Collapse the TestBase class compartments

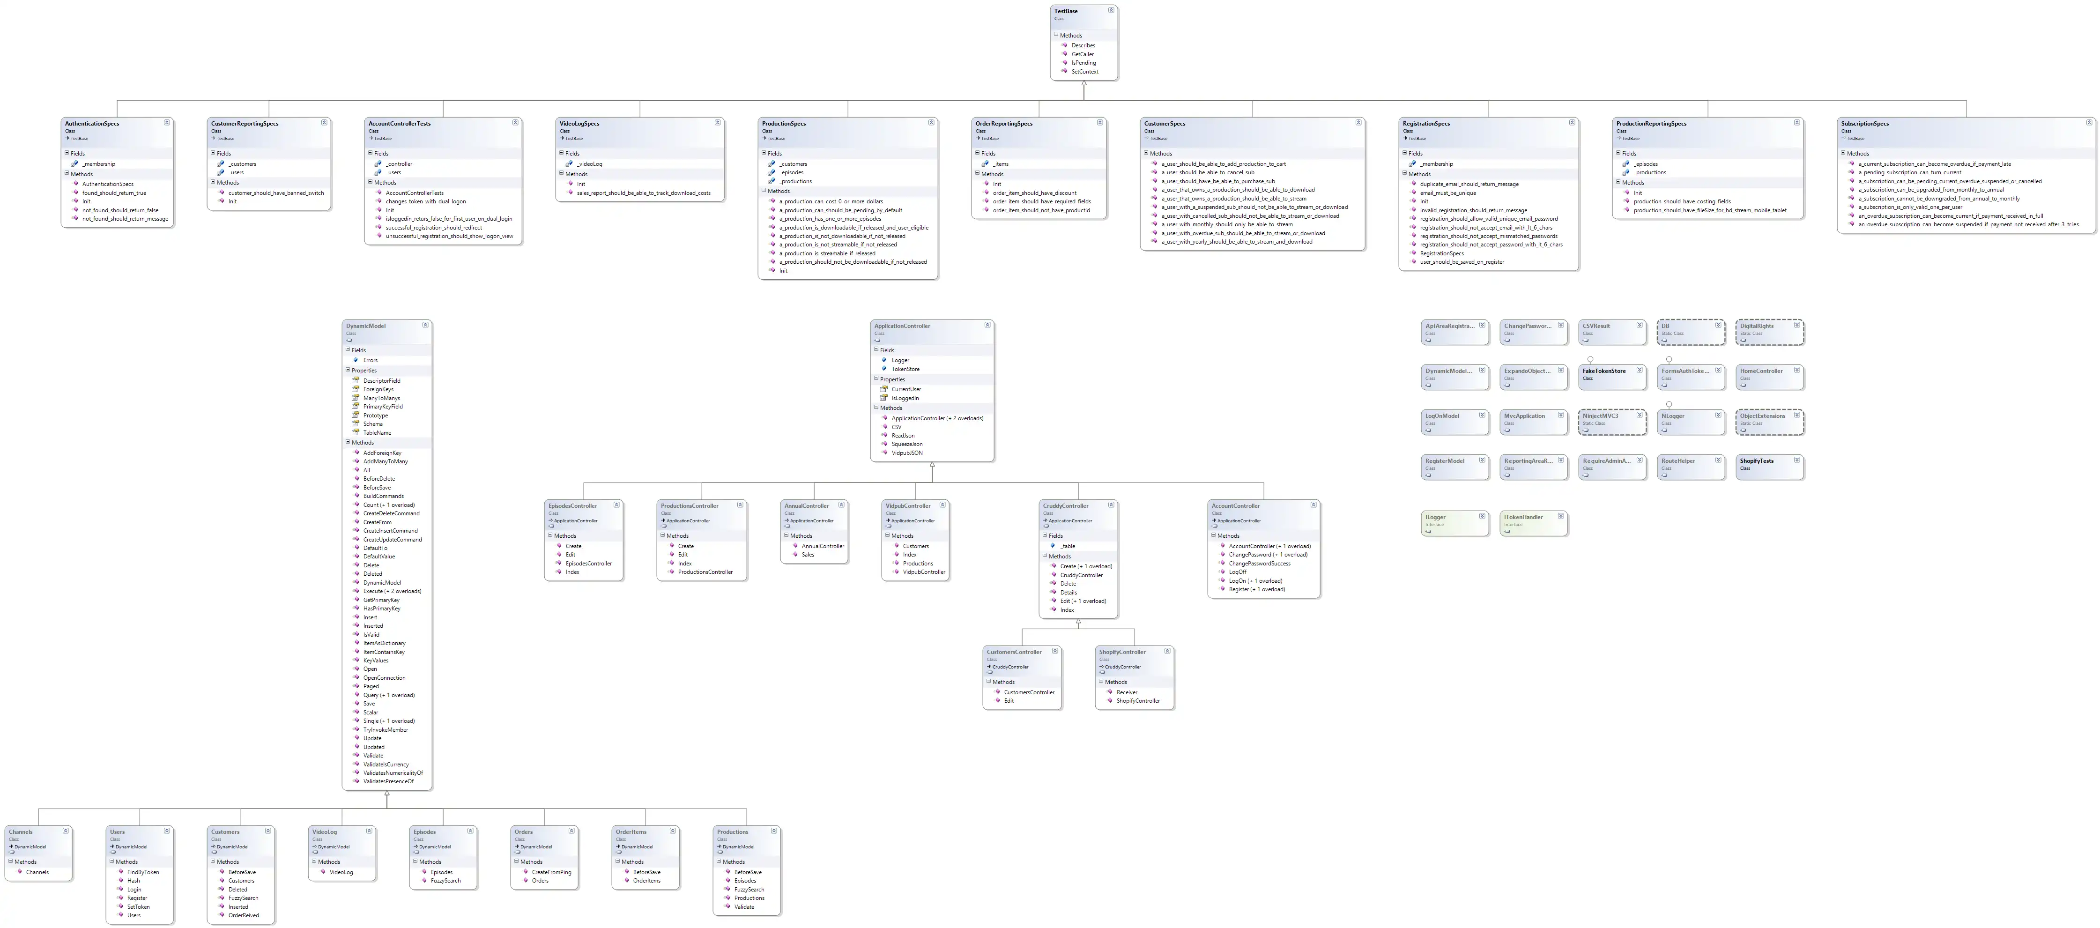point(1110,11)
